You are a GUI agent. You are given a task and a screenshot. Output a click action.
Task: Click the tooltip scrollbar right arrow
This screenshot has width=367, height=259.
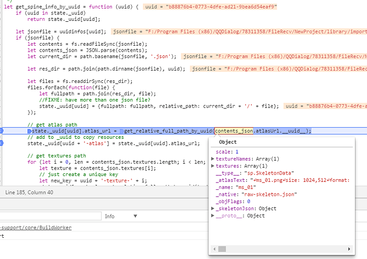click(x=349, y=249)
